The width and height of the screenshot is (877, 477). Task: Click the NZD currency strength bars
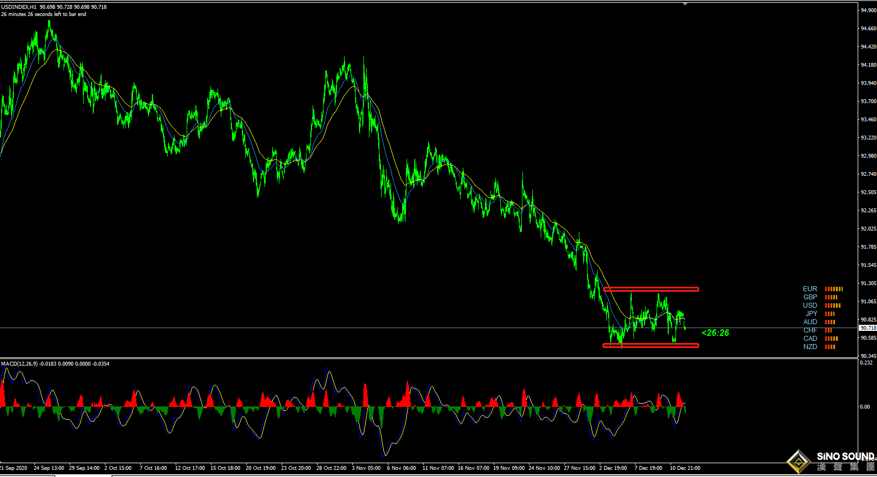click(x=830, y=347)
